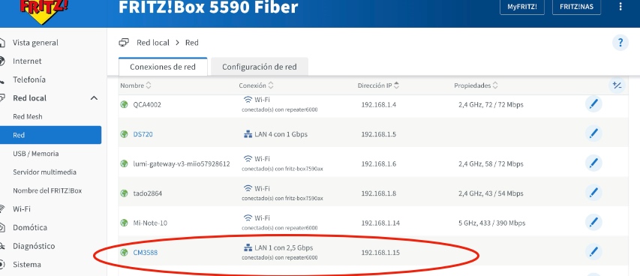
Task: Click the globe icon next to DS720
Action: click(124, 134)
